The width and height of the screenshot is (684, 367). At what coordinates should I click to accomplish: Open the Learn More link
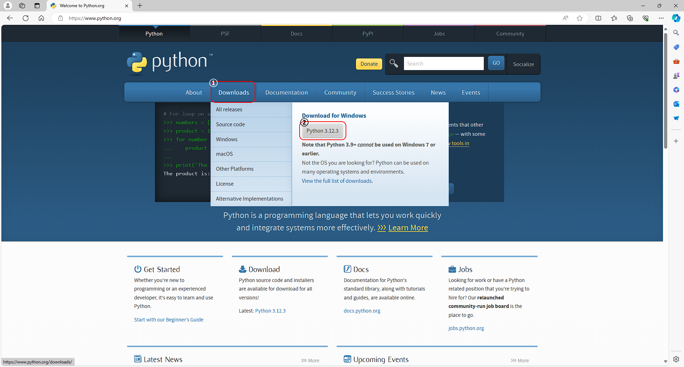[x=408, y=228]
